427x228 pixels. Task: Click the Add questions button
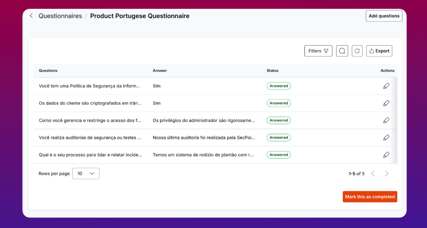click(384, 16)
